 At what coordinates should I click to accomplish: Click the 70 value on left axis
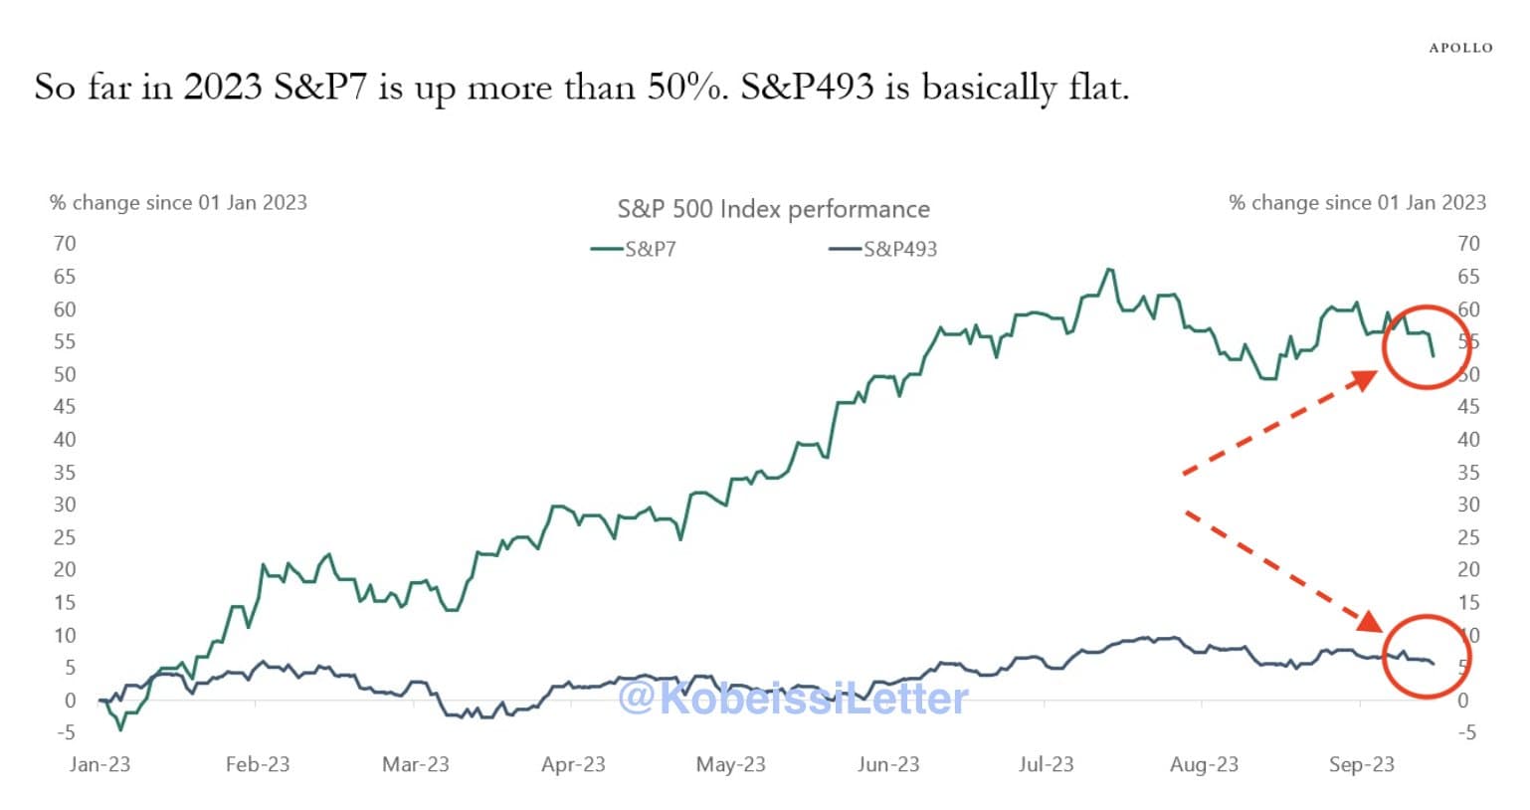[65, 244]
